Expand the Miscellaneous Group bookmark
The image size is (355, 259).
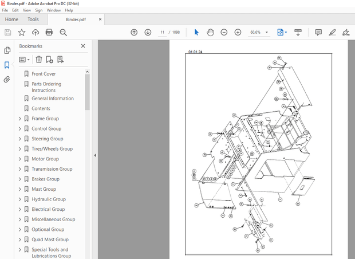pos(20,219)
